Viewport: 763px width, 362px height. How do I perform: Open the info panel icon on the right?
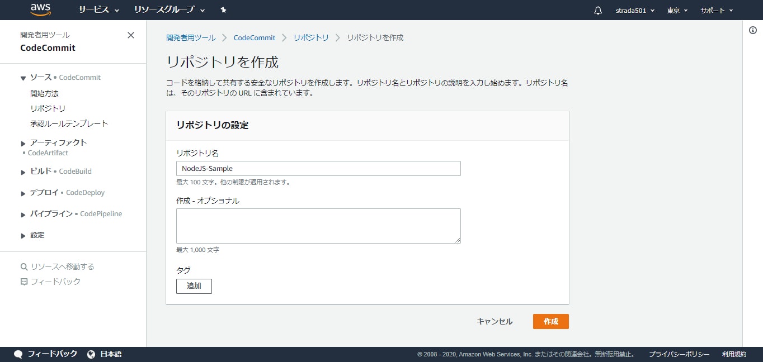pos(752,31)
